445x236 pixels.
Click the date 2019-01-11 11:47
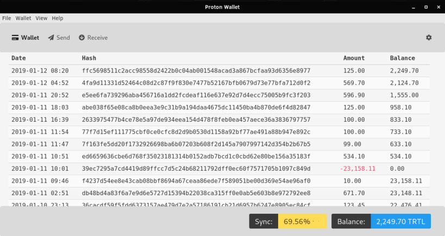tap(40, 144)
